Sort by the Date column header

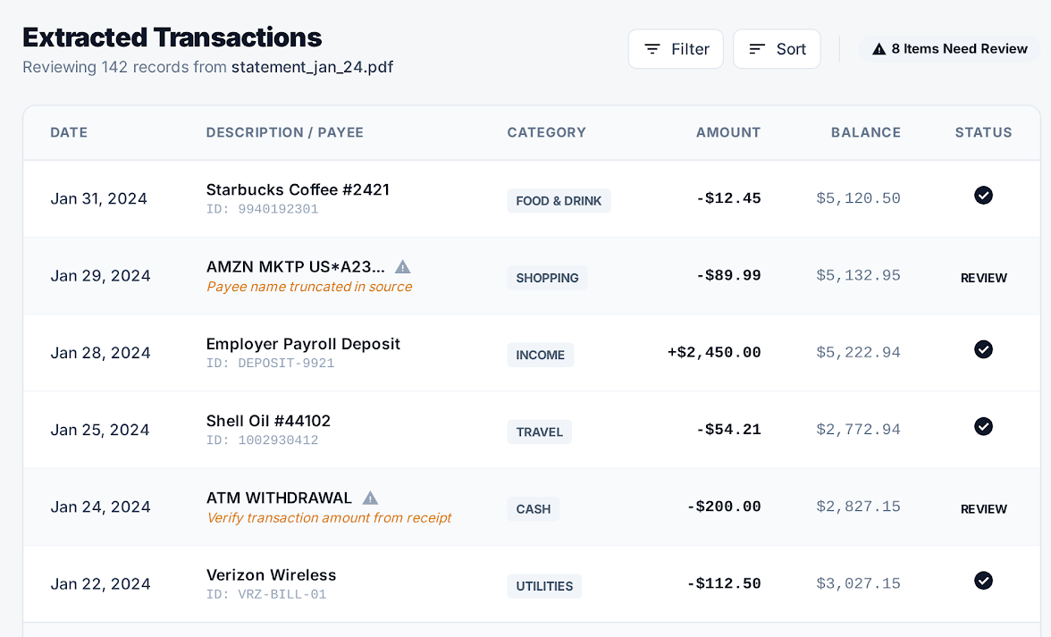[69, 132]
